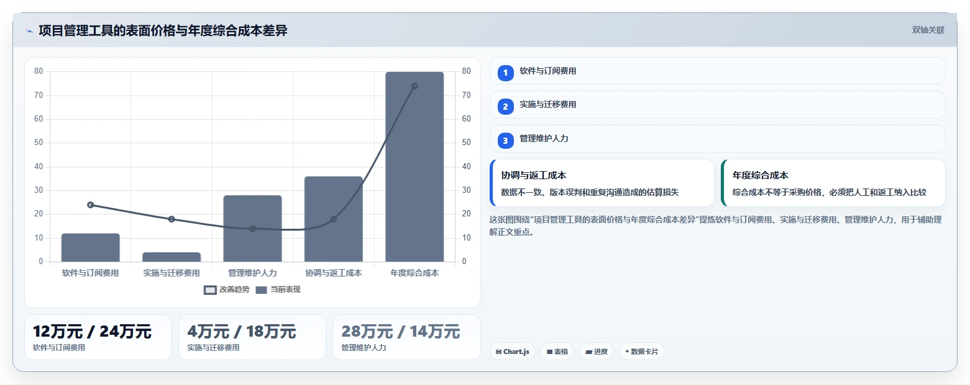Click the icon in the Chart.js tag
This screenshot has width=970, height=385.
[498, 352]
